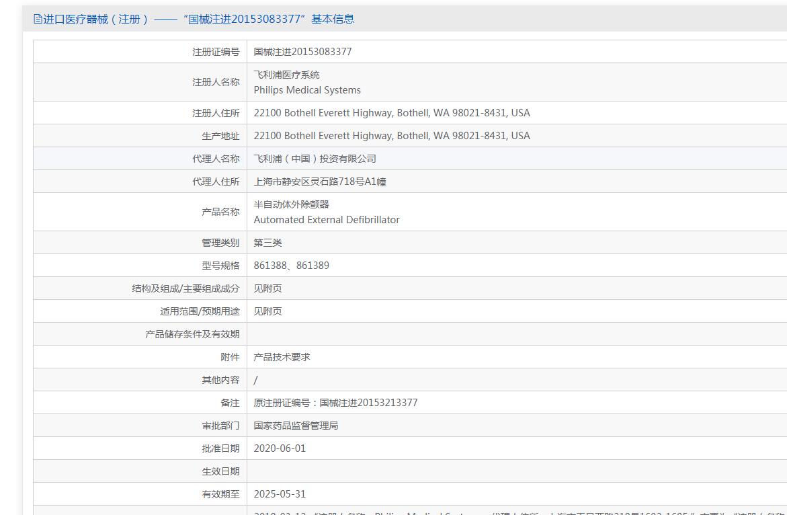Viewport: 787px width, 515px height.
Task: Click the 注册证编号 label cell
Action: point(216,52)
